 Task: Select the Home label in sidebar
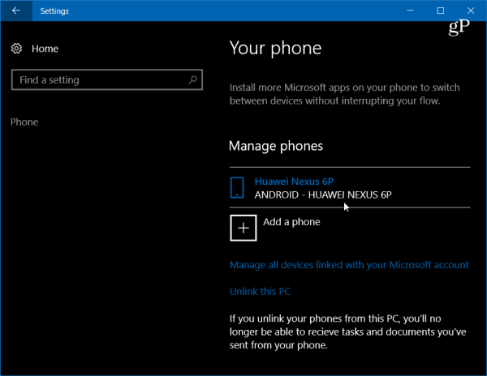[45, 49]
